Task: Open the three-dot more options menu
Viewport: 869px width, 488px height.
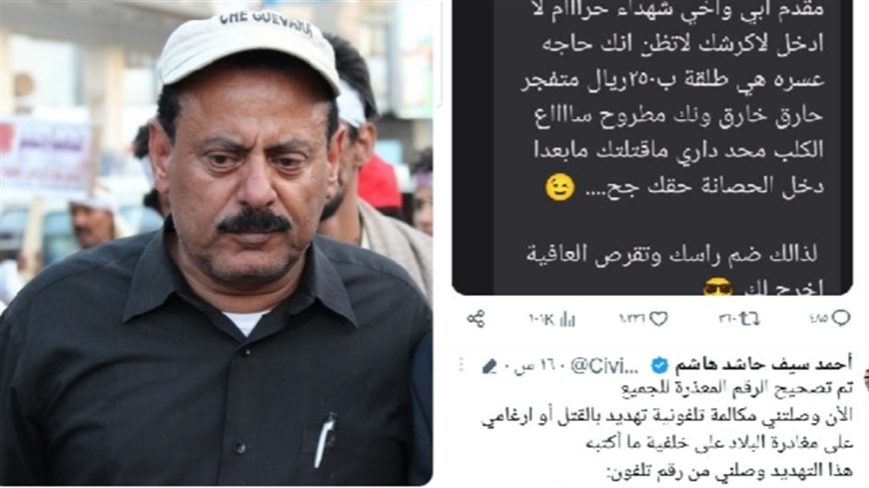Action: 461,365
